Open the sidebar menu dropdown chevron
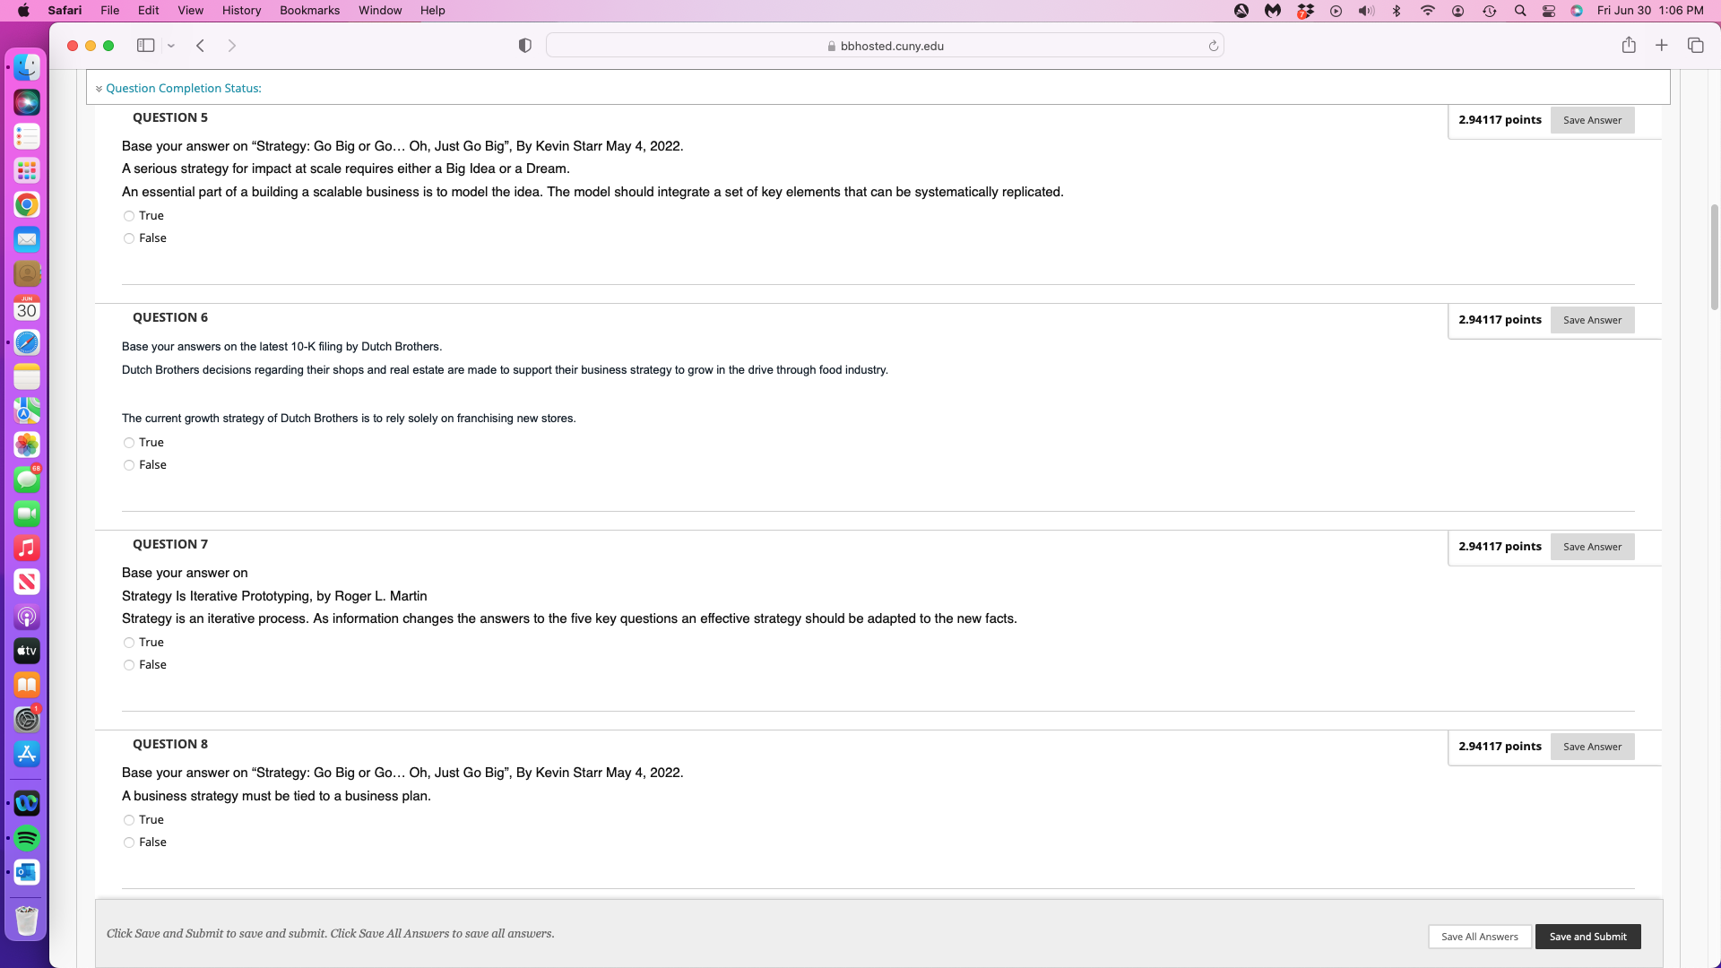1721x968 pixels. click(171, 46)
